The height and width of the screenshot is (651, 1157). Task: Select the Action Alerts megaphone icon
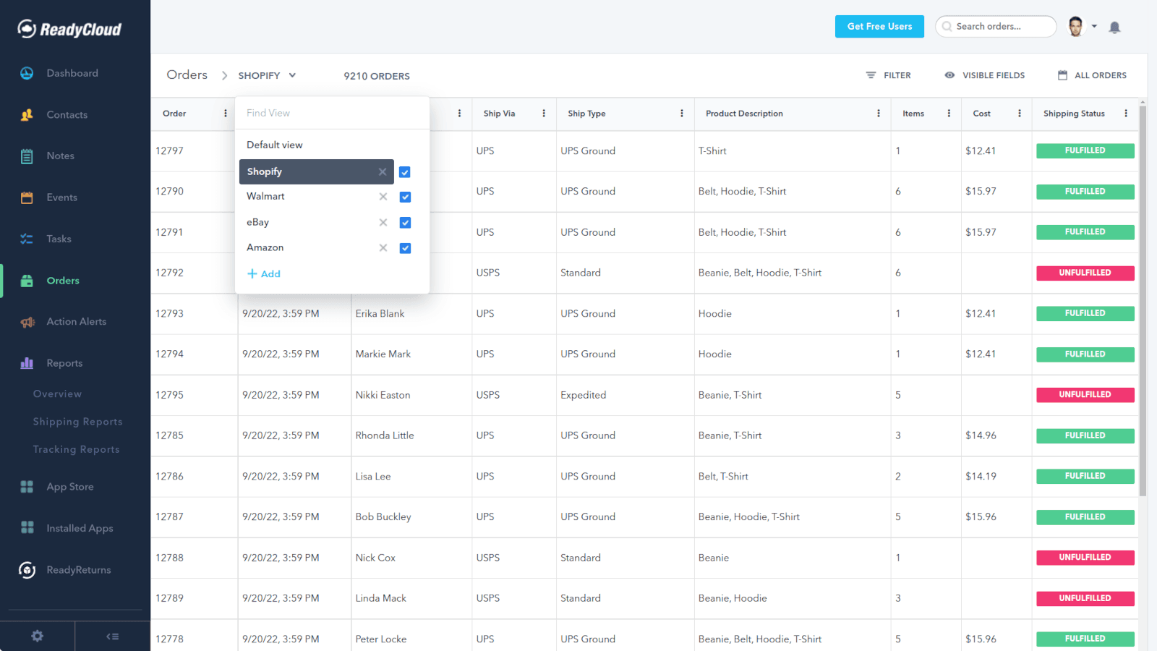27,321
